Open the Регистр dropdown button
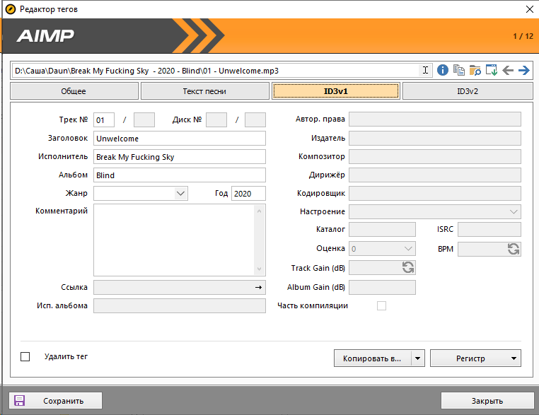The image size is (539, 415). tap(475, 358)
